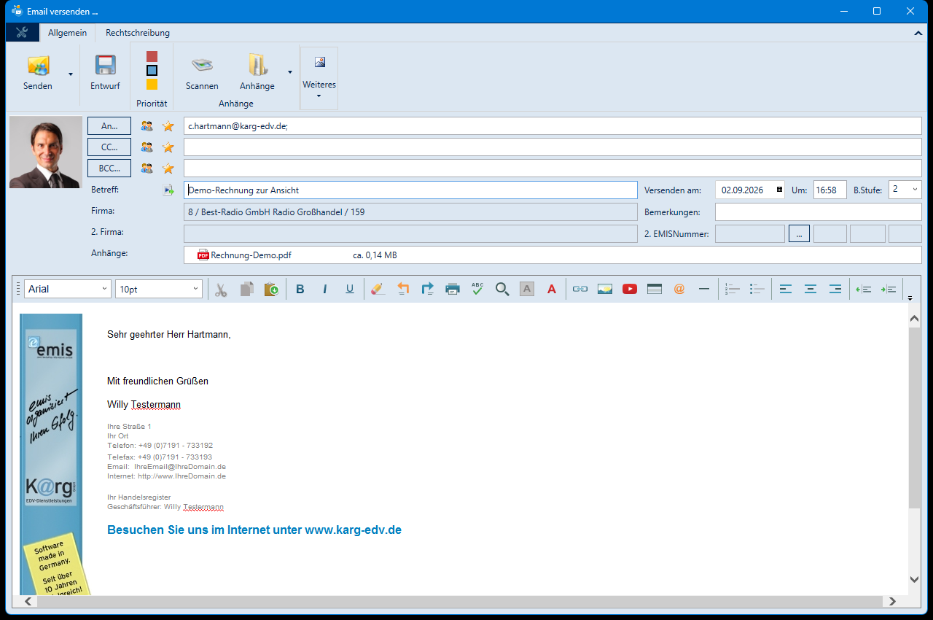Screen dimensions: 933x620
Task: Set high priority with red square
Action: [152, 56]
